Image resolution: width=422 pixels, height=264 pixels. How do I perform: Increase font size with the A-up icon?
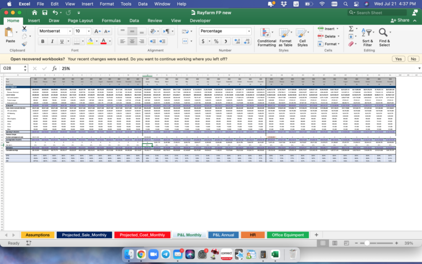click(97, 31)
